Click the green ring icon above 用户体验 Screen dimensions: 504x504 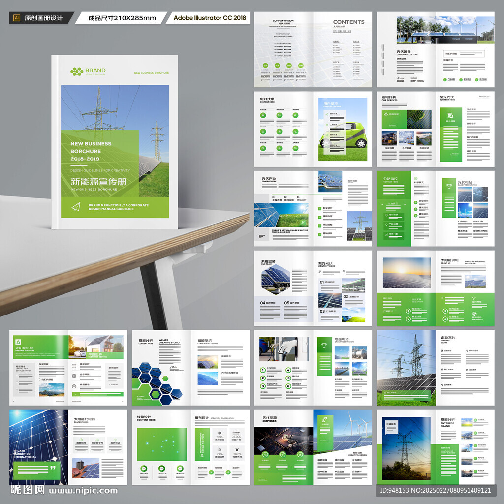pyautogui.click(x=144, y=469)
